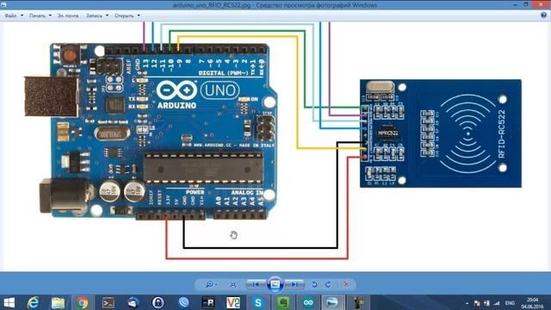Image resolution: width=551 pixels, height=310 pixels.
Task: Click the photo viewer title bar icon
Action: [x=3, y=5]
